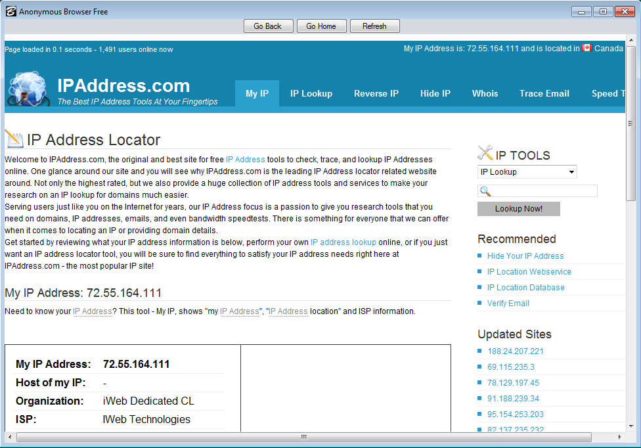Click the IP address lookup inline link
The width and height of the screenshot is (641, 448).
(343, 242)
